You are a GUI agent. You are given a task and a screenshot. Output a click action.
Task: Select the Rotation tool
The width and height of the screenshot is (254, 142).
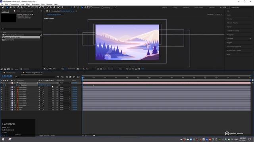click(29, 7)
